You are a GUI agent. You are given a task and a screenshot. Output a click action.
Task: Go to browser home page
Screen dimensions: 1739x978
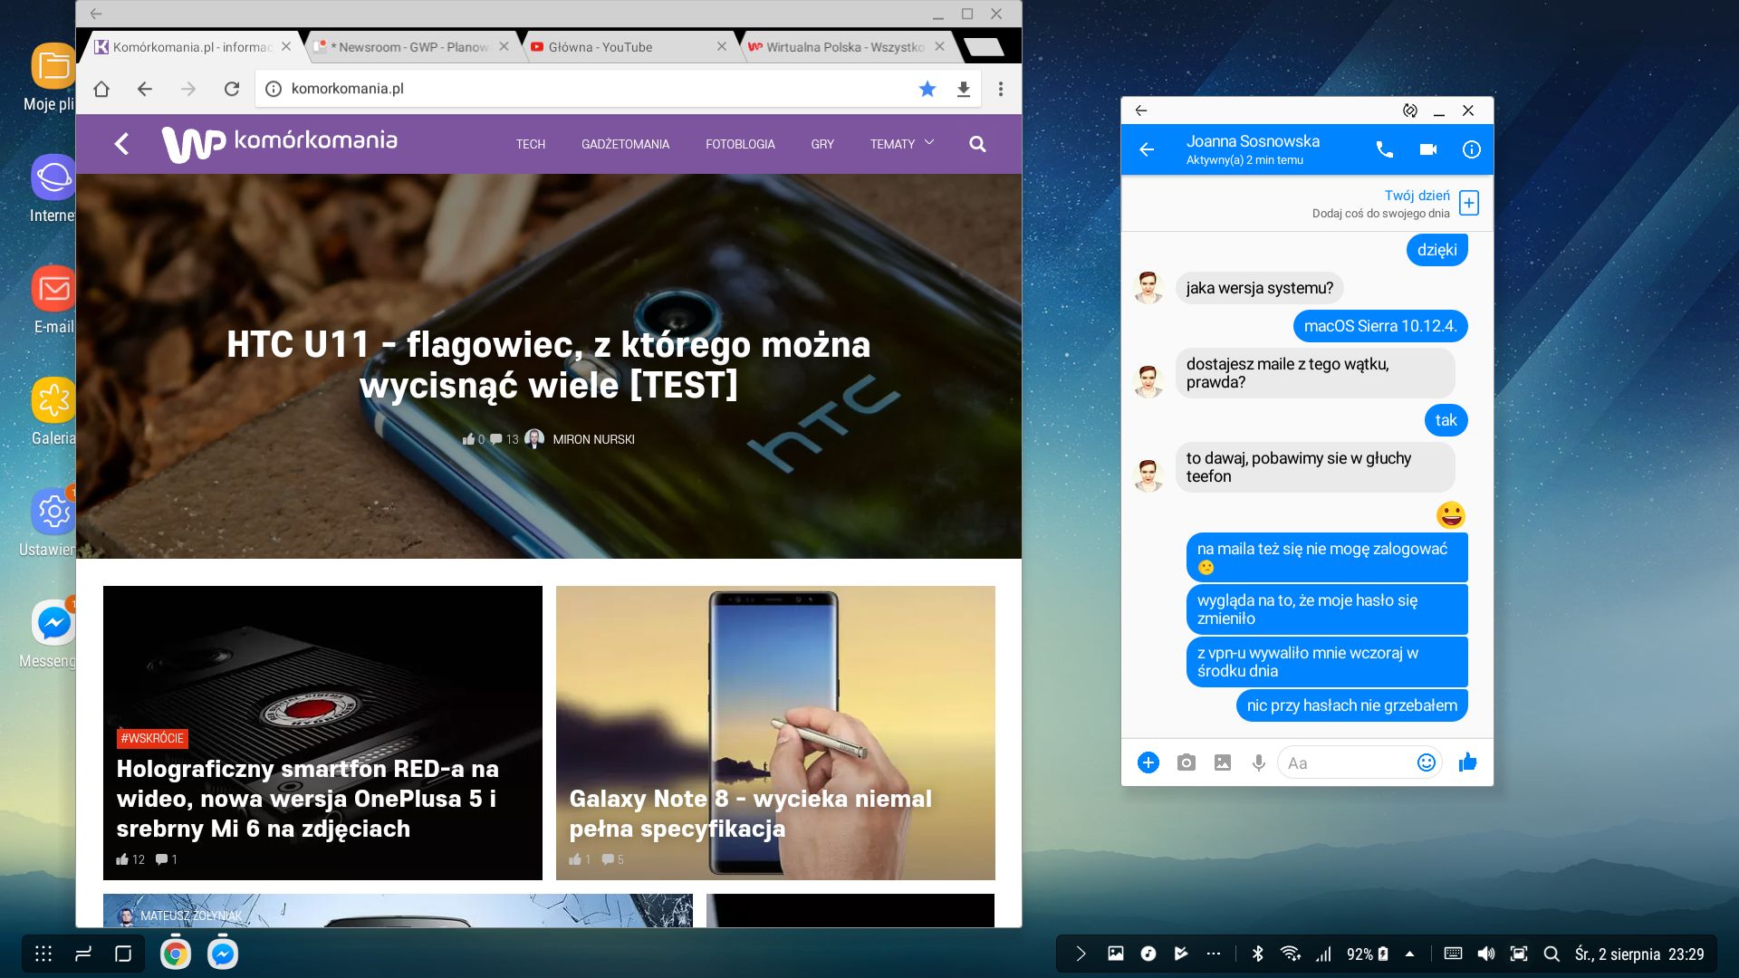tap(101, 89)
